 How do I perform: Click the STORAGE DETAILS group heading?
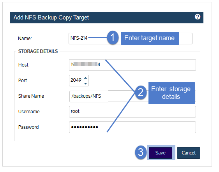pyautogui.click(x=38, y=51)
